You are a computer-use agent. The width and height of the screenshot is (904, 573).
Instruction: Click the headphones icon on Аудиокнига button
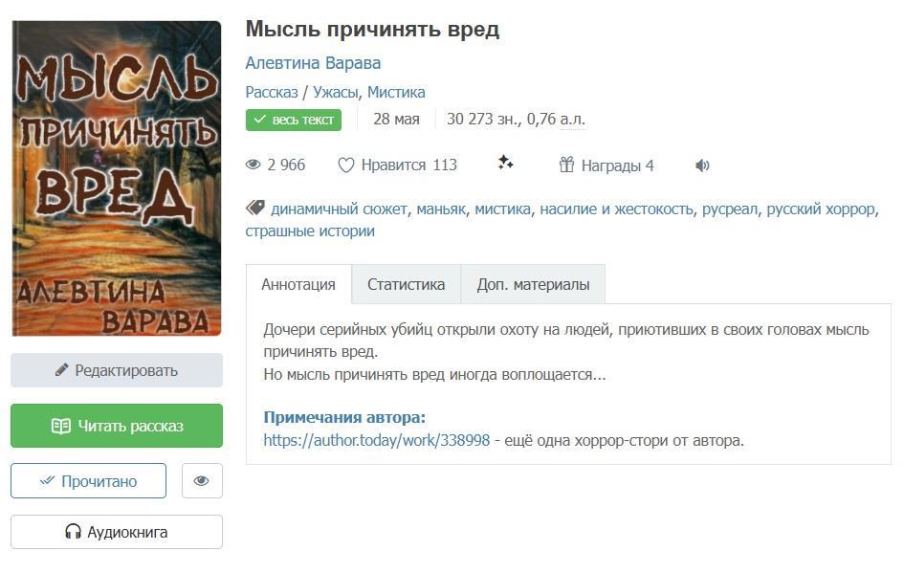coord(73,532)
